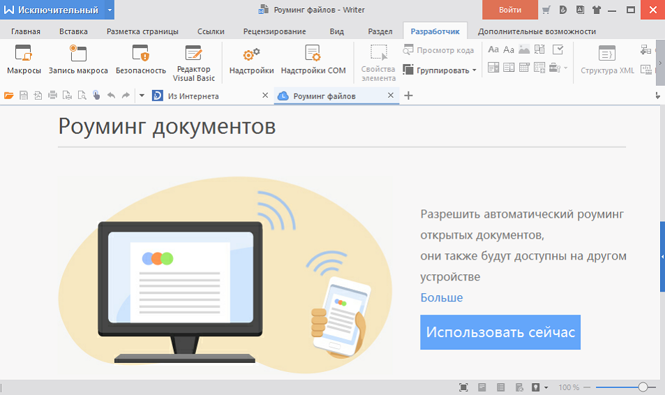
Task: Save document using floppy disk icon
Action: (24, 96)
